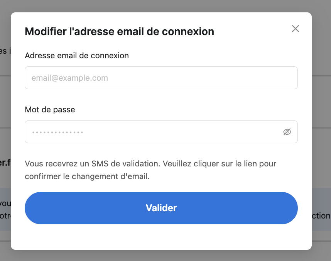331x261 pixels.
Task: Dismiss the modal via the X icon
Action: (296, 29)
